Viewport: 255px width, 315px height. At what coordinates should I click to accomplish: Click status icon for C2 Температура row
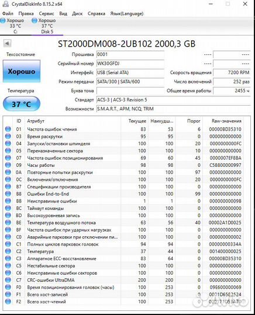8,251
